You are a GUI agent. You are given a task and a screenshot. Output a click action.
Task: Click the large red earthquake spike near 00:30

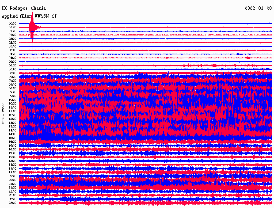(32, 28)
